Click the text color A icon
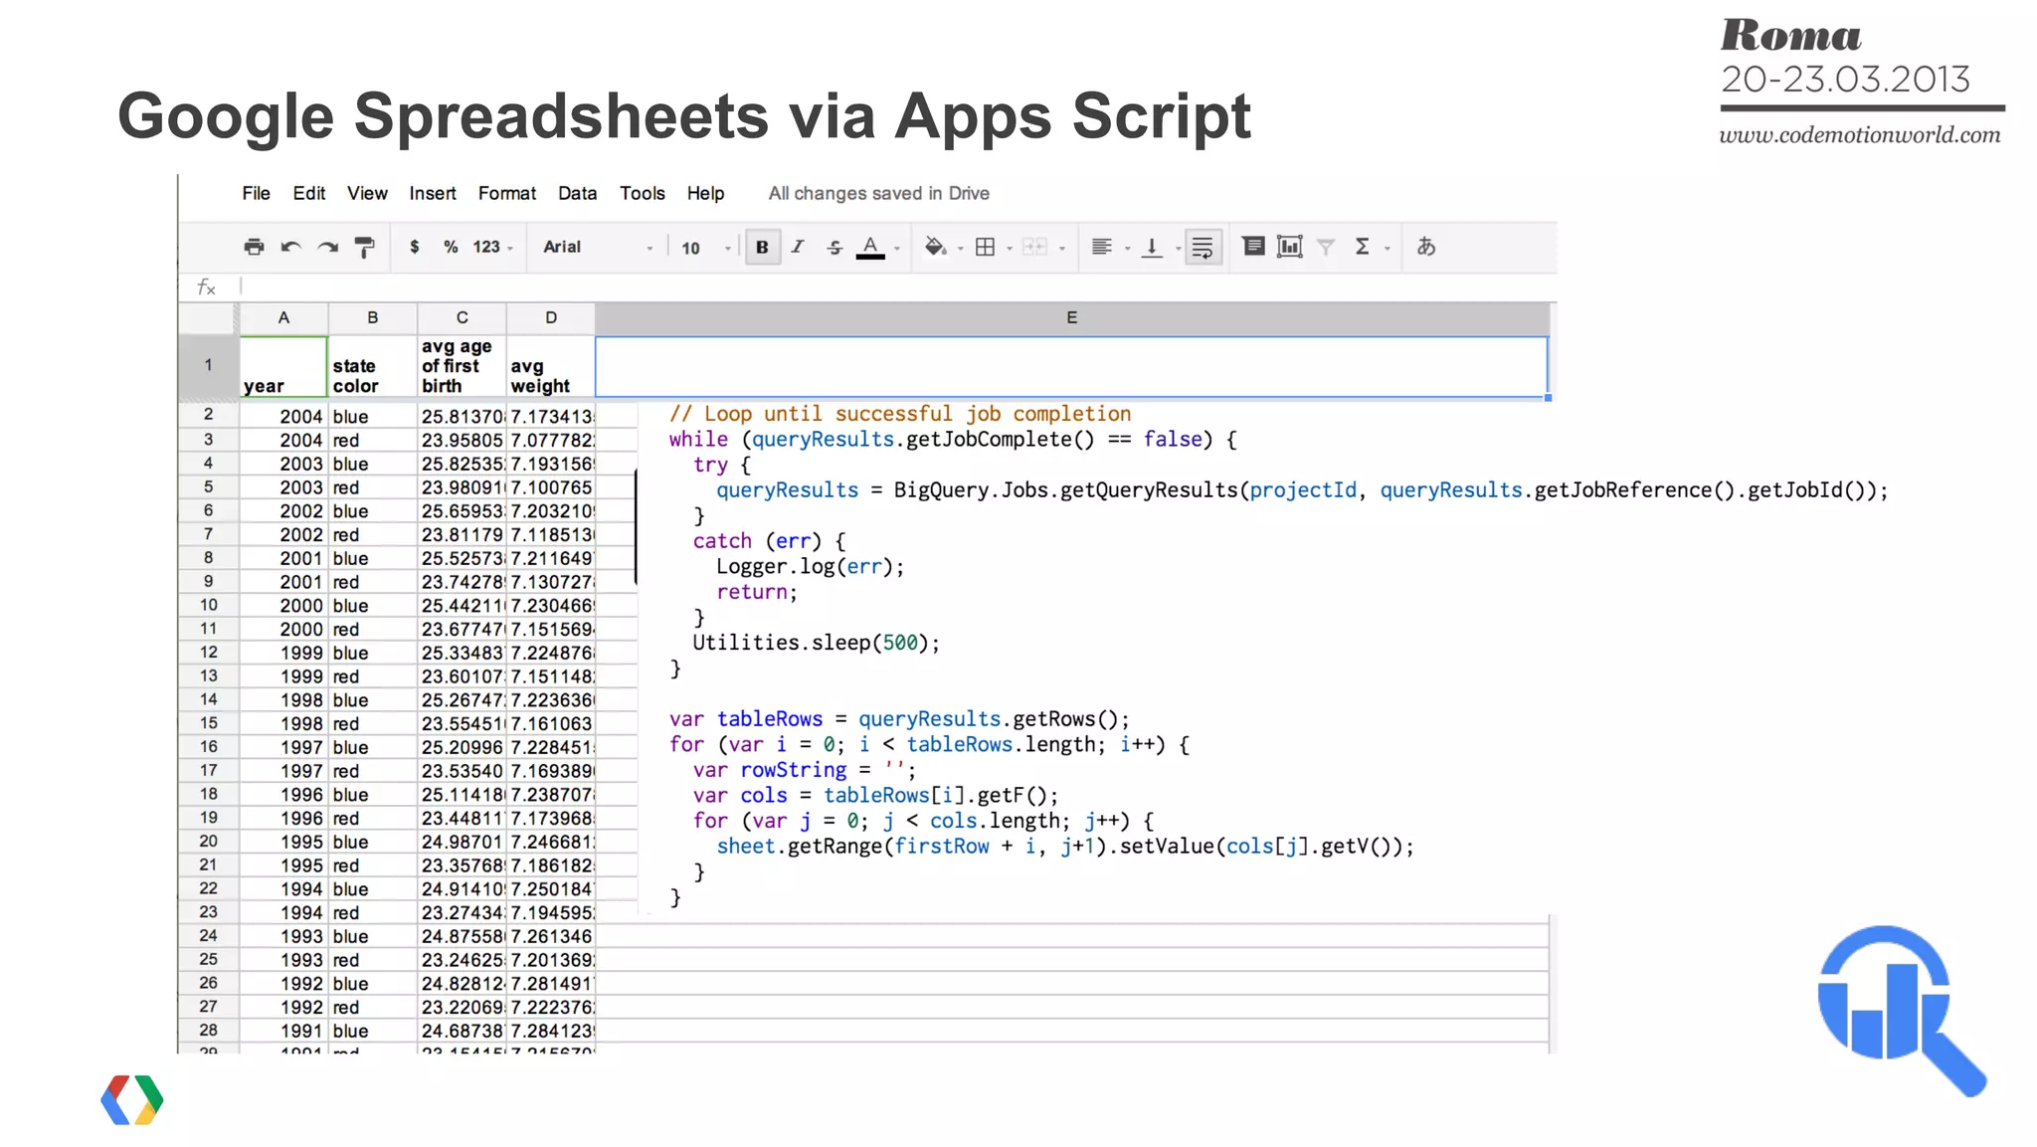The width and height of the screenshot is (2037, 1147). [x=870, y=247]
